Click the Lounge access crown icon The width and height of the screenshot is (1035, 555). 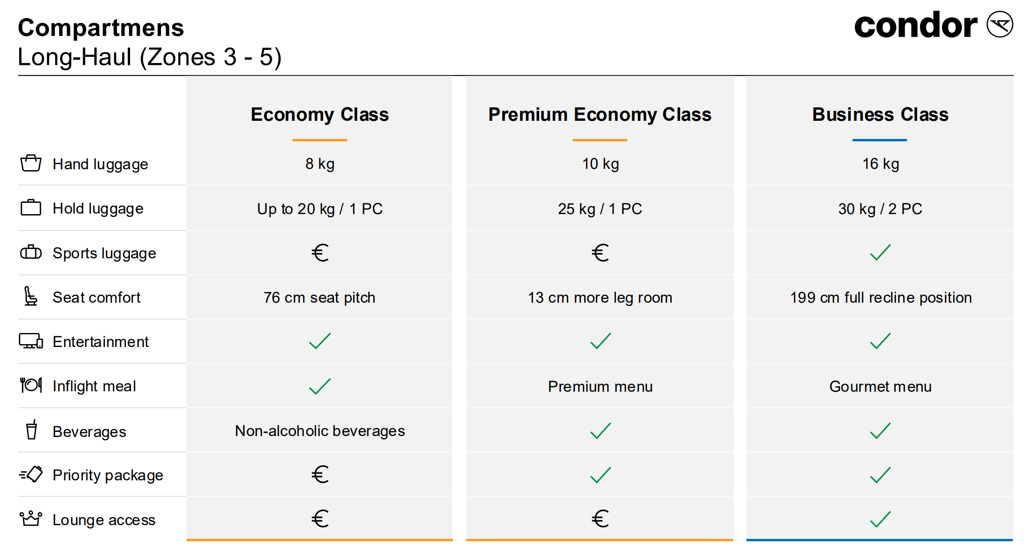click(x=31, y=519)
